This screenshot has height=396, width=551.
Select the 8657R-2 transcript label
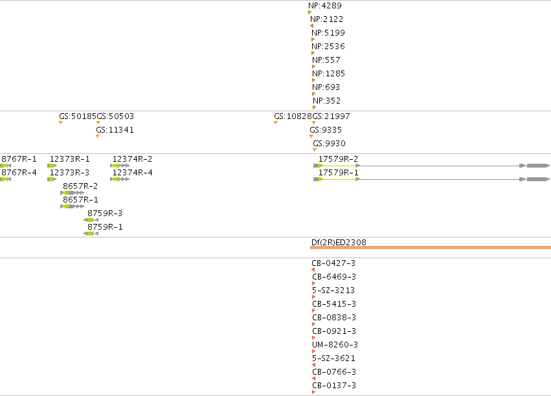click(x=80, y=186)
